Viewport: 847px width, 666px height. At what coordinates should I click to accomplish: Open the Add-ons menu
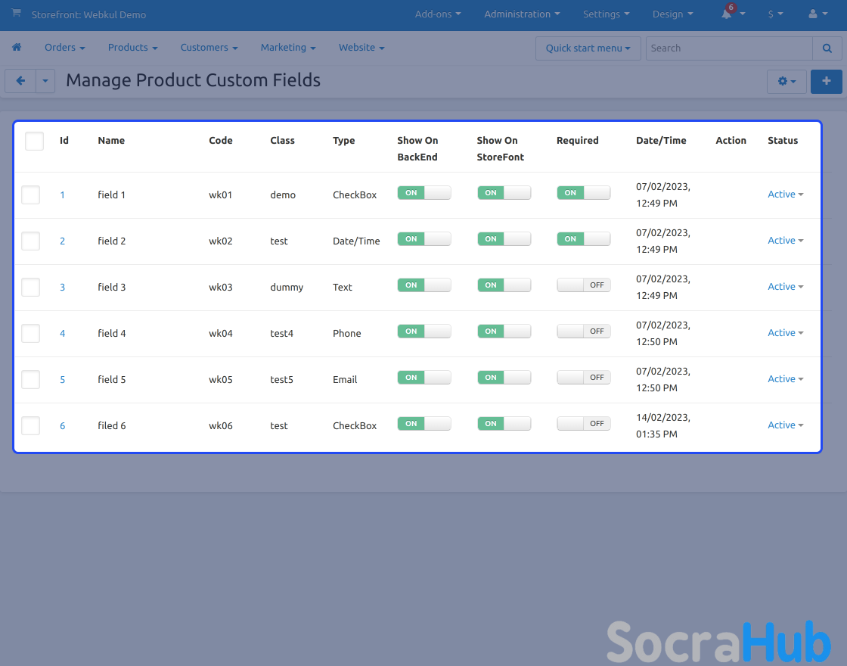pos(438,14)
